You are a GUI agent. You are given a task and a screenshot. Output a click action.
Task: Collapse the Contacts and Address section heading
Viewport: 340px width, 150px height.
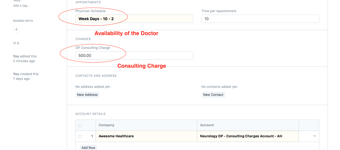point(96,76)
